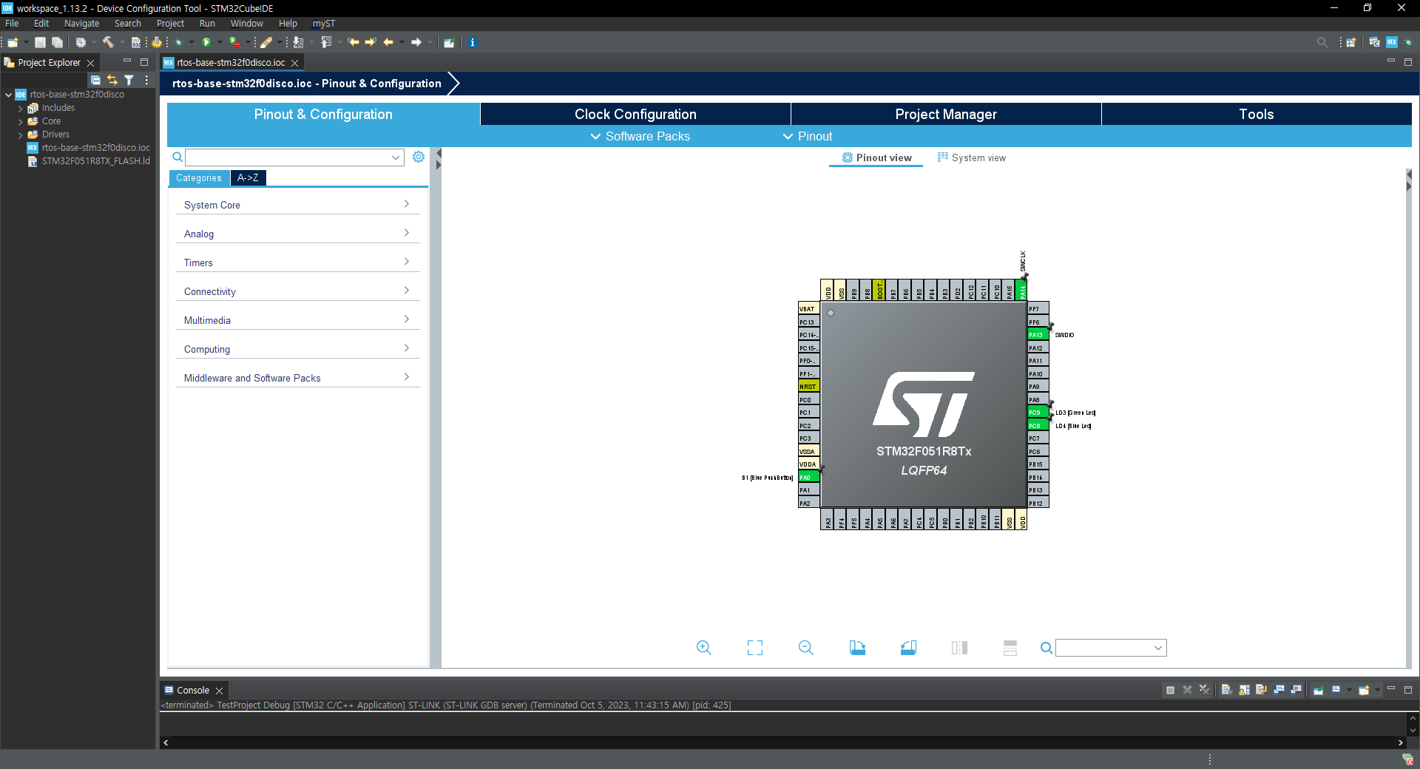Image resolution: width=1420 pixels, height=769 pixels.
Task: Open the Pinout dropdown menu
Action: coord(808,136)
